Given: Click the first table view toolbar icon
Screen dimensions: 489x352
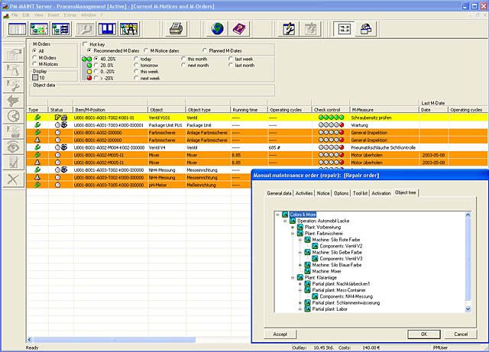Looking at the screenshot, I should tap(16, 30).
